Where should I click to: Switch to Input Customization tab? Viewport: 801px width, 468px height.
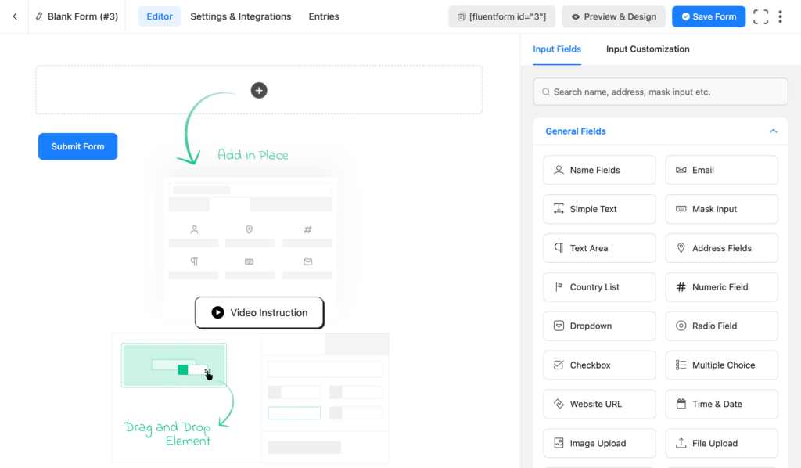[x=648, y=49]
